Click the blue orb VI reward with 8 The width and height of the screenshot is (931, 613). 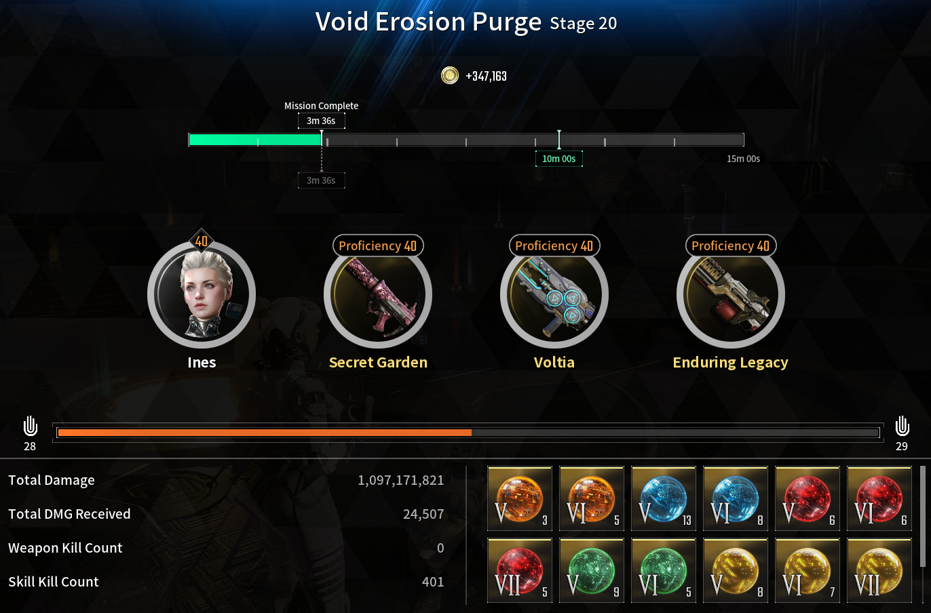click(736, 498)
